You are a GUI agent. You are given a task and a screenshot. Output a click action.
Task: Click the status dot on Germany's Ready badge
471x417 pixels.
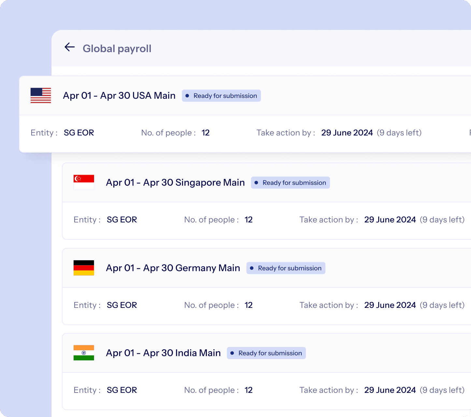[x=251, y=268]
